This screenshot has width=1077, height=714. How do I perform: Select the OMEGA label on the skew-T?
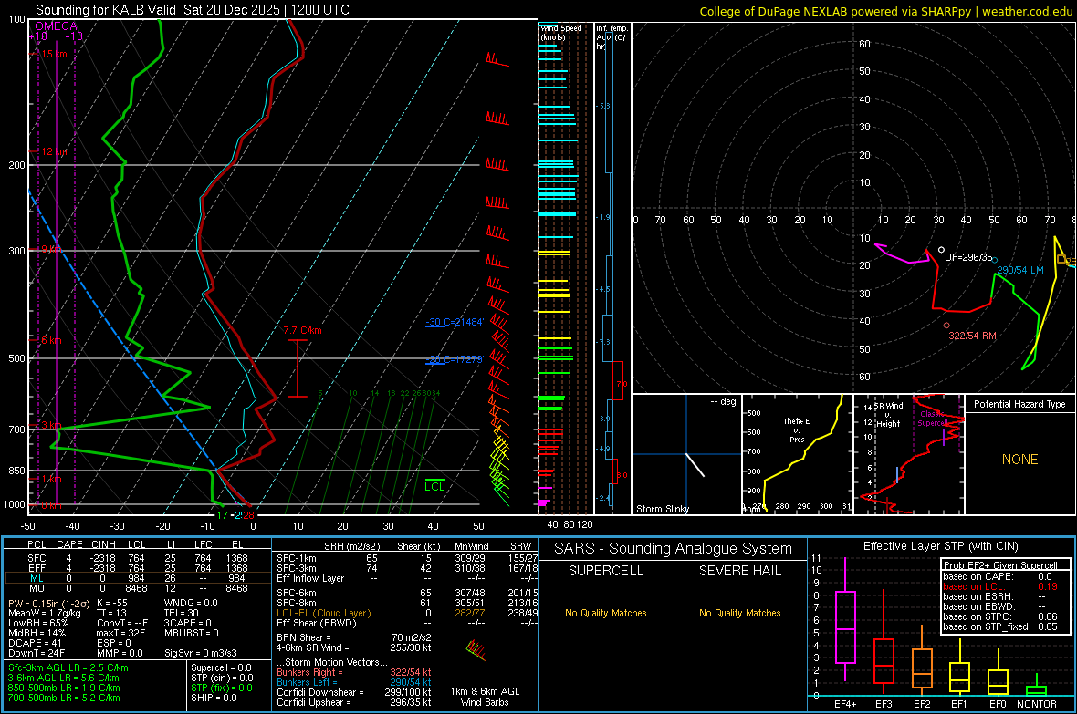click(57, 26)
